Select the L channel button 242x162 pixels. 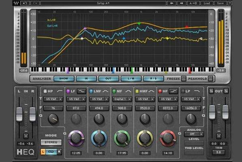[43, 152]
